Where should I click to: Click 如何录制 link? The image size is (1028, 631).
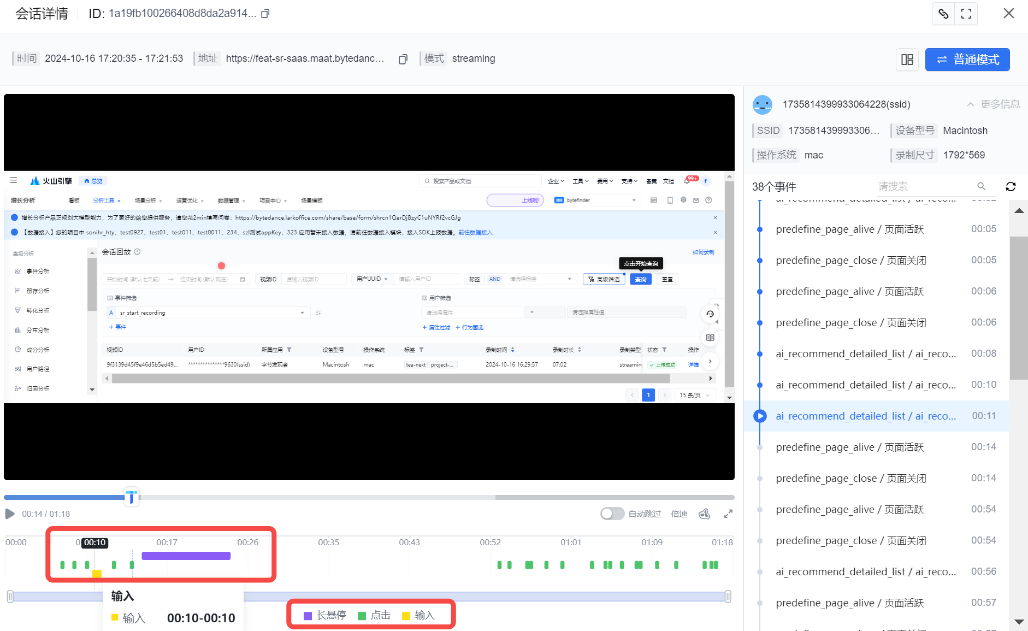pos(703,252)
